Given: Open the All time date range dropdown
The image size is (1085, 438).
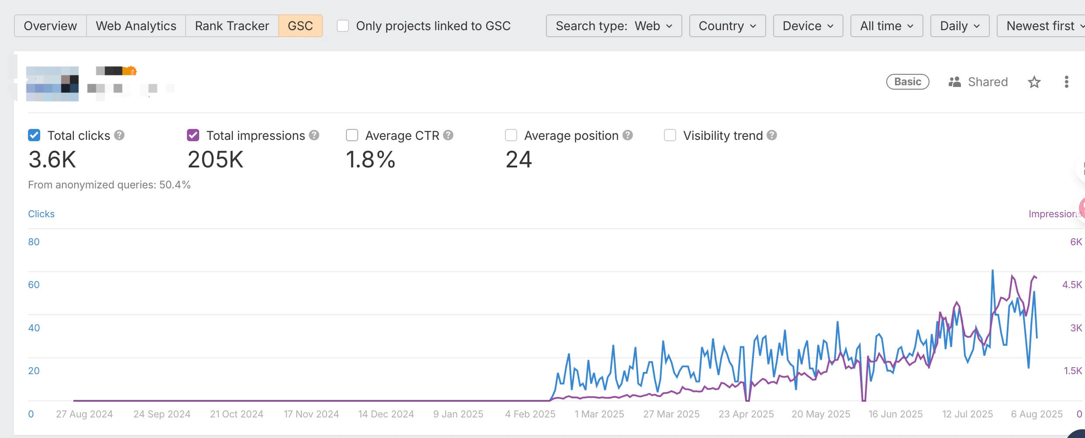Looking at the screenshot, I should (886, 26).
